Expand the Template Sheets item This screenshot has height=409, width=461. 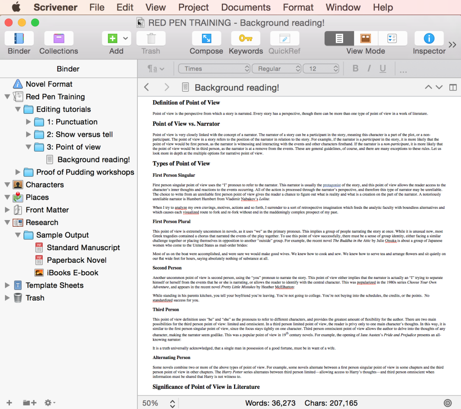click(x=7, y=285)
